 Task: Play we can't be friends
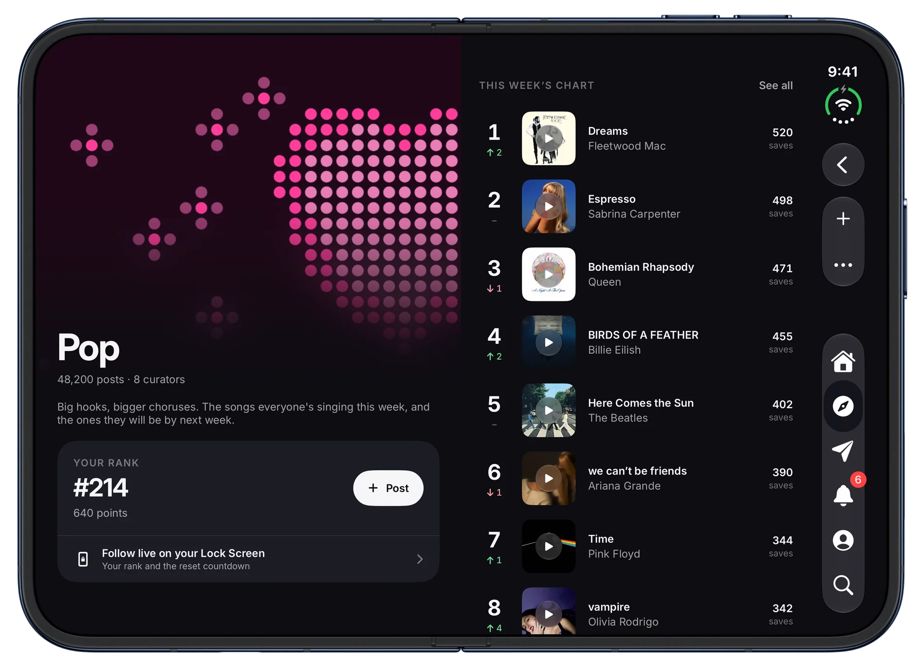click(x=549, y=478)
